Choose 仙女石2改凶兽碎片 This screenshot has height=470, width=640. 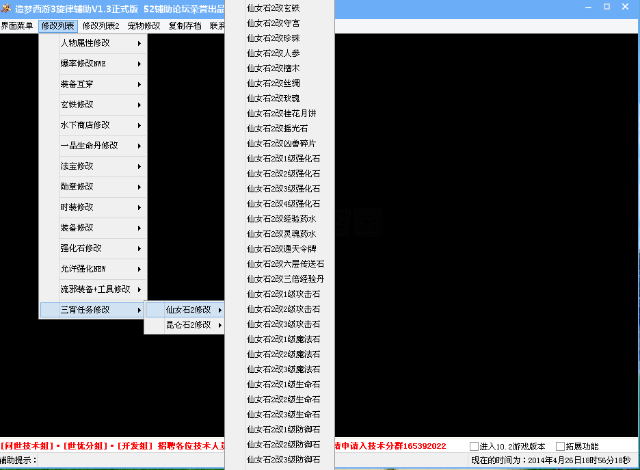(x=280, y=144)
